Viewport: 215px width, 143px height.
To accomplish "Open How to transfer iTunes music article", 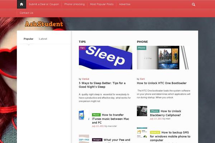I will (x=110, y=119).
